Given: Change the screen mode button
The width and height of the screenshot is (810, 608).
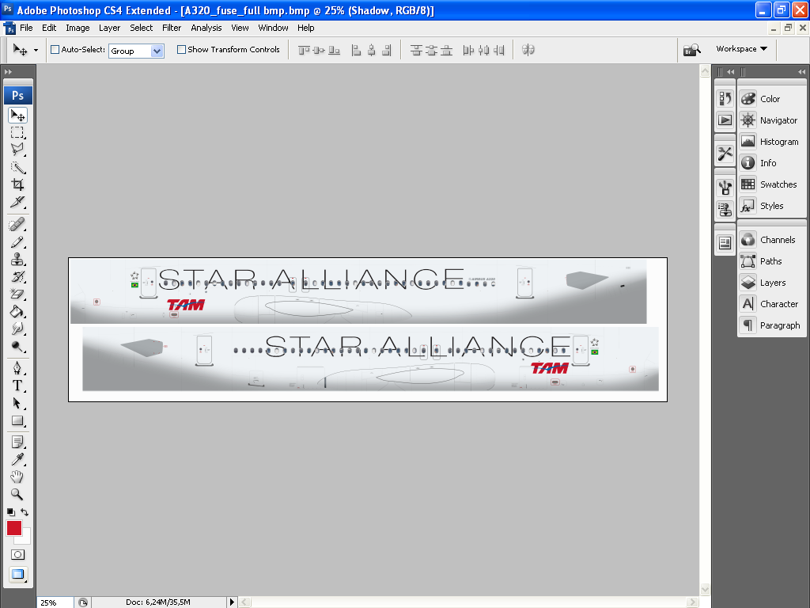Looking at the screenshot, I should [17, 575].
